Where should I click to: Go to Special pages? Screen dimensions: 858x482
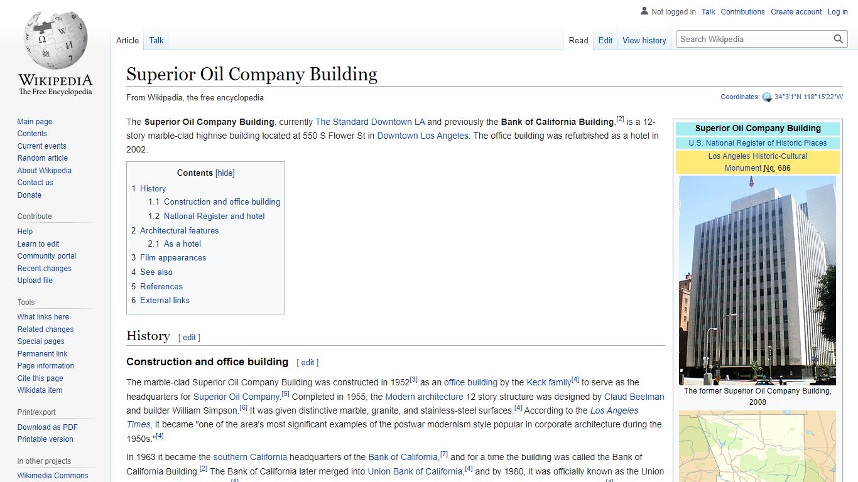pos(41,341)
